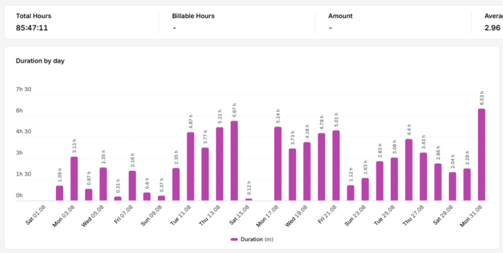Image resolution: width=503 pixels, height=253 pixels.
Task: Click the 3.77 h bar
Action: point(205,175)
